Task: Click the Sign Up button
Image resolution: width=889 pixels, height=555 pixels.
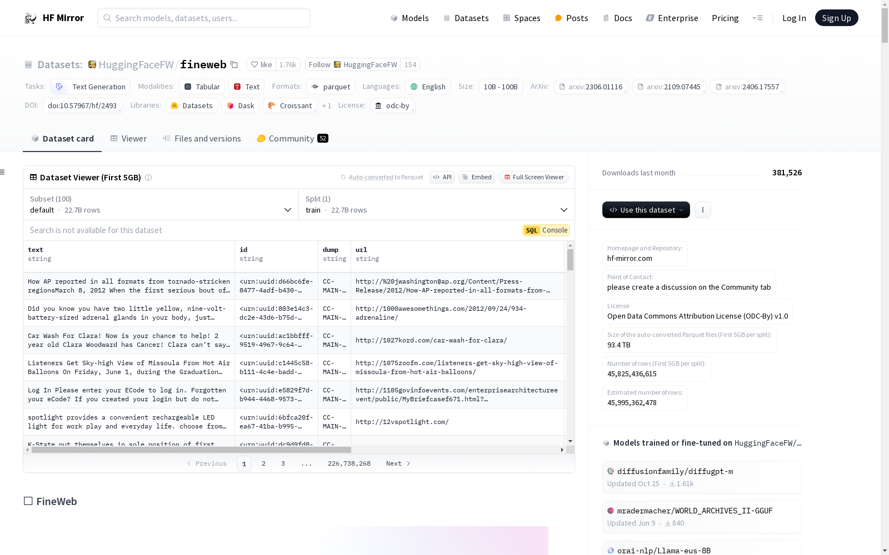Action: coord(836,18)
